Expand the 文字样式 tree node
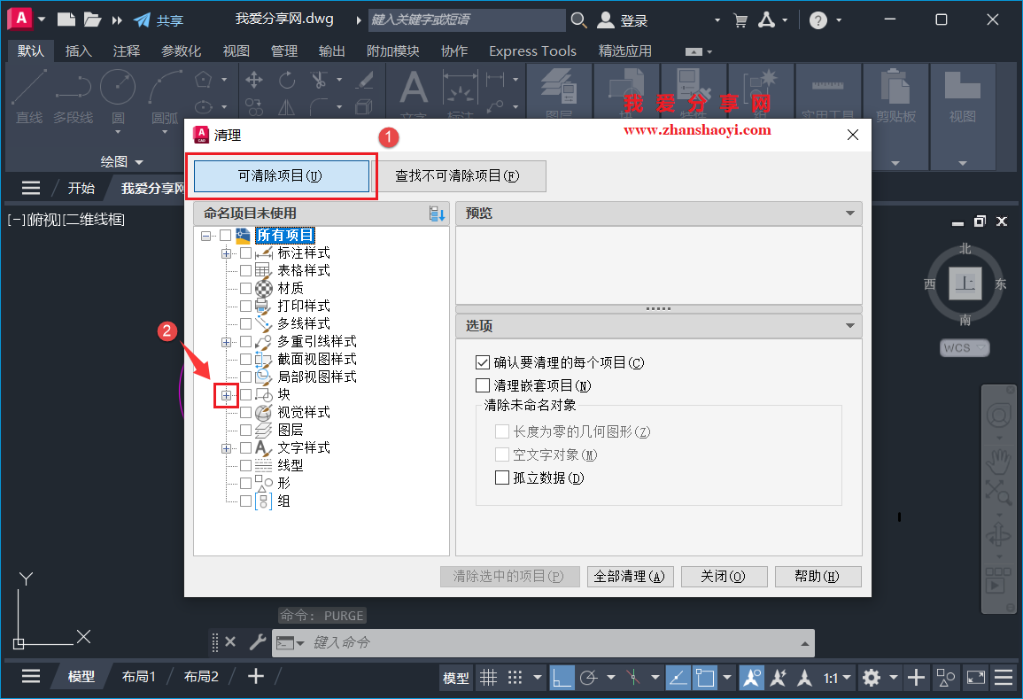The image size is (1023, 699). (x=226, y=448)
